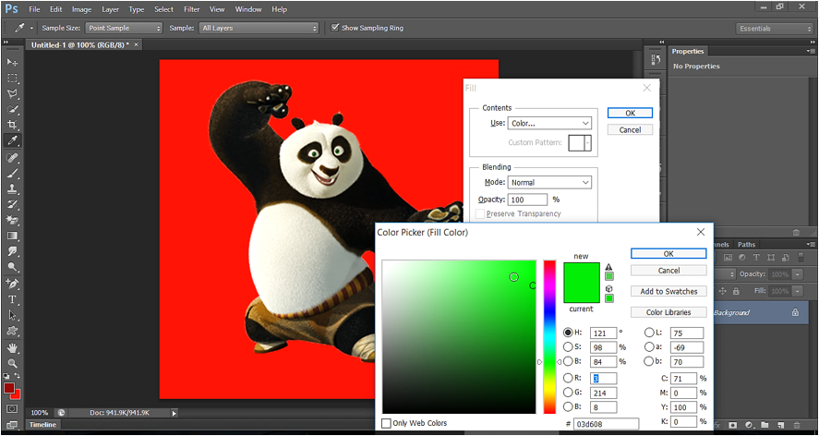Open the History panel icon

tap(656, 60)
